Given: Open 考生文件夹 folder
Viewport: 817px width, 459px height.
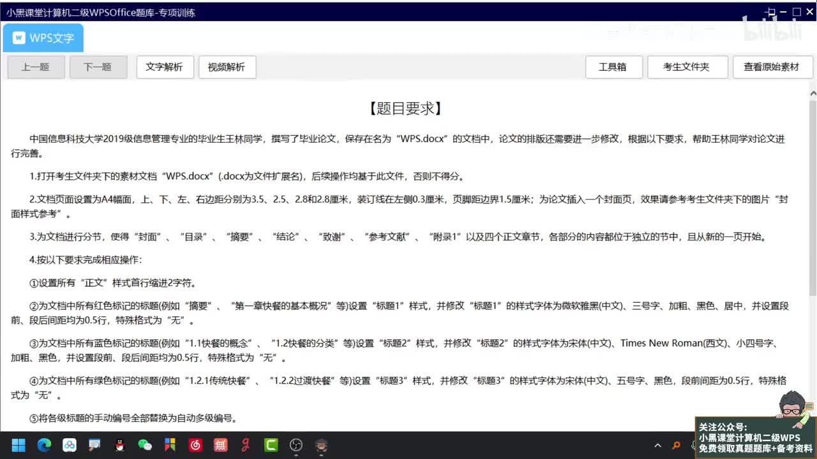Looking at the screenshot, I should (687, 67).
